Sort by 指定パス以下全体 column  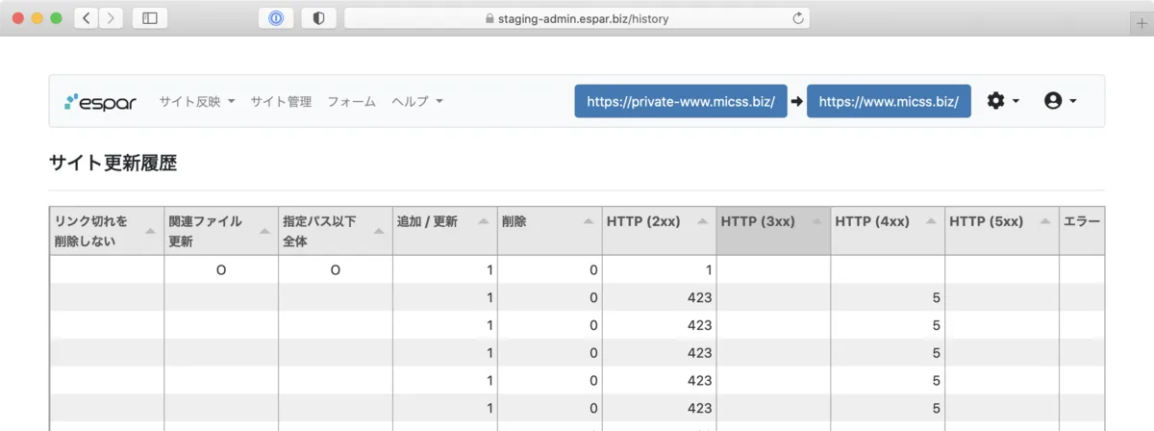(336, 231)
